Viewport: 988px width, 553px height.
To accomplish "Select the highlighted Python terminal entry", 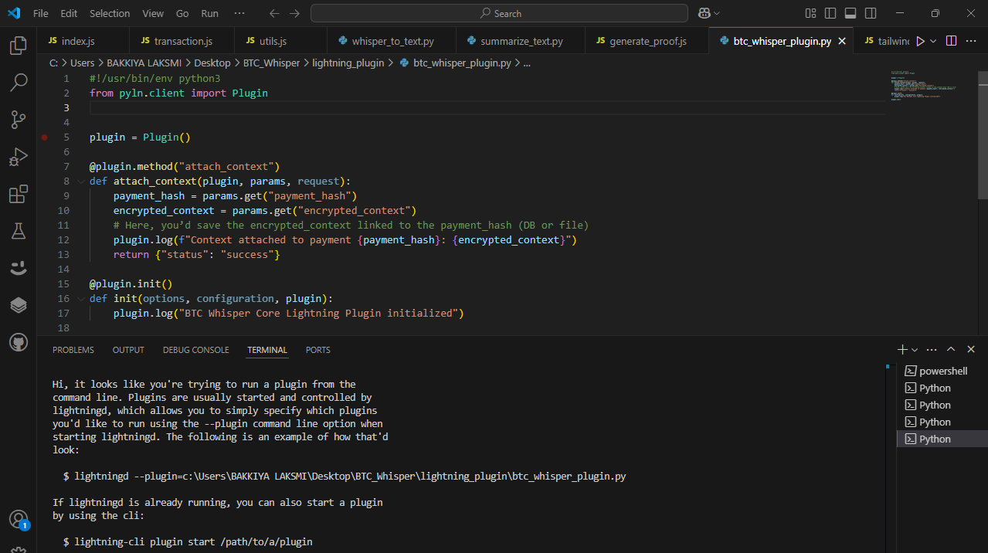I will (942, 439).
